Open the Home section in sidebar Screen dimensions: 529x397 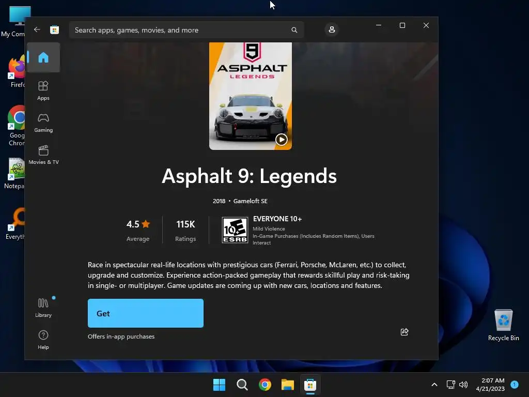(x=43, y=57)
